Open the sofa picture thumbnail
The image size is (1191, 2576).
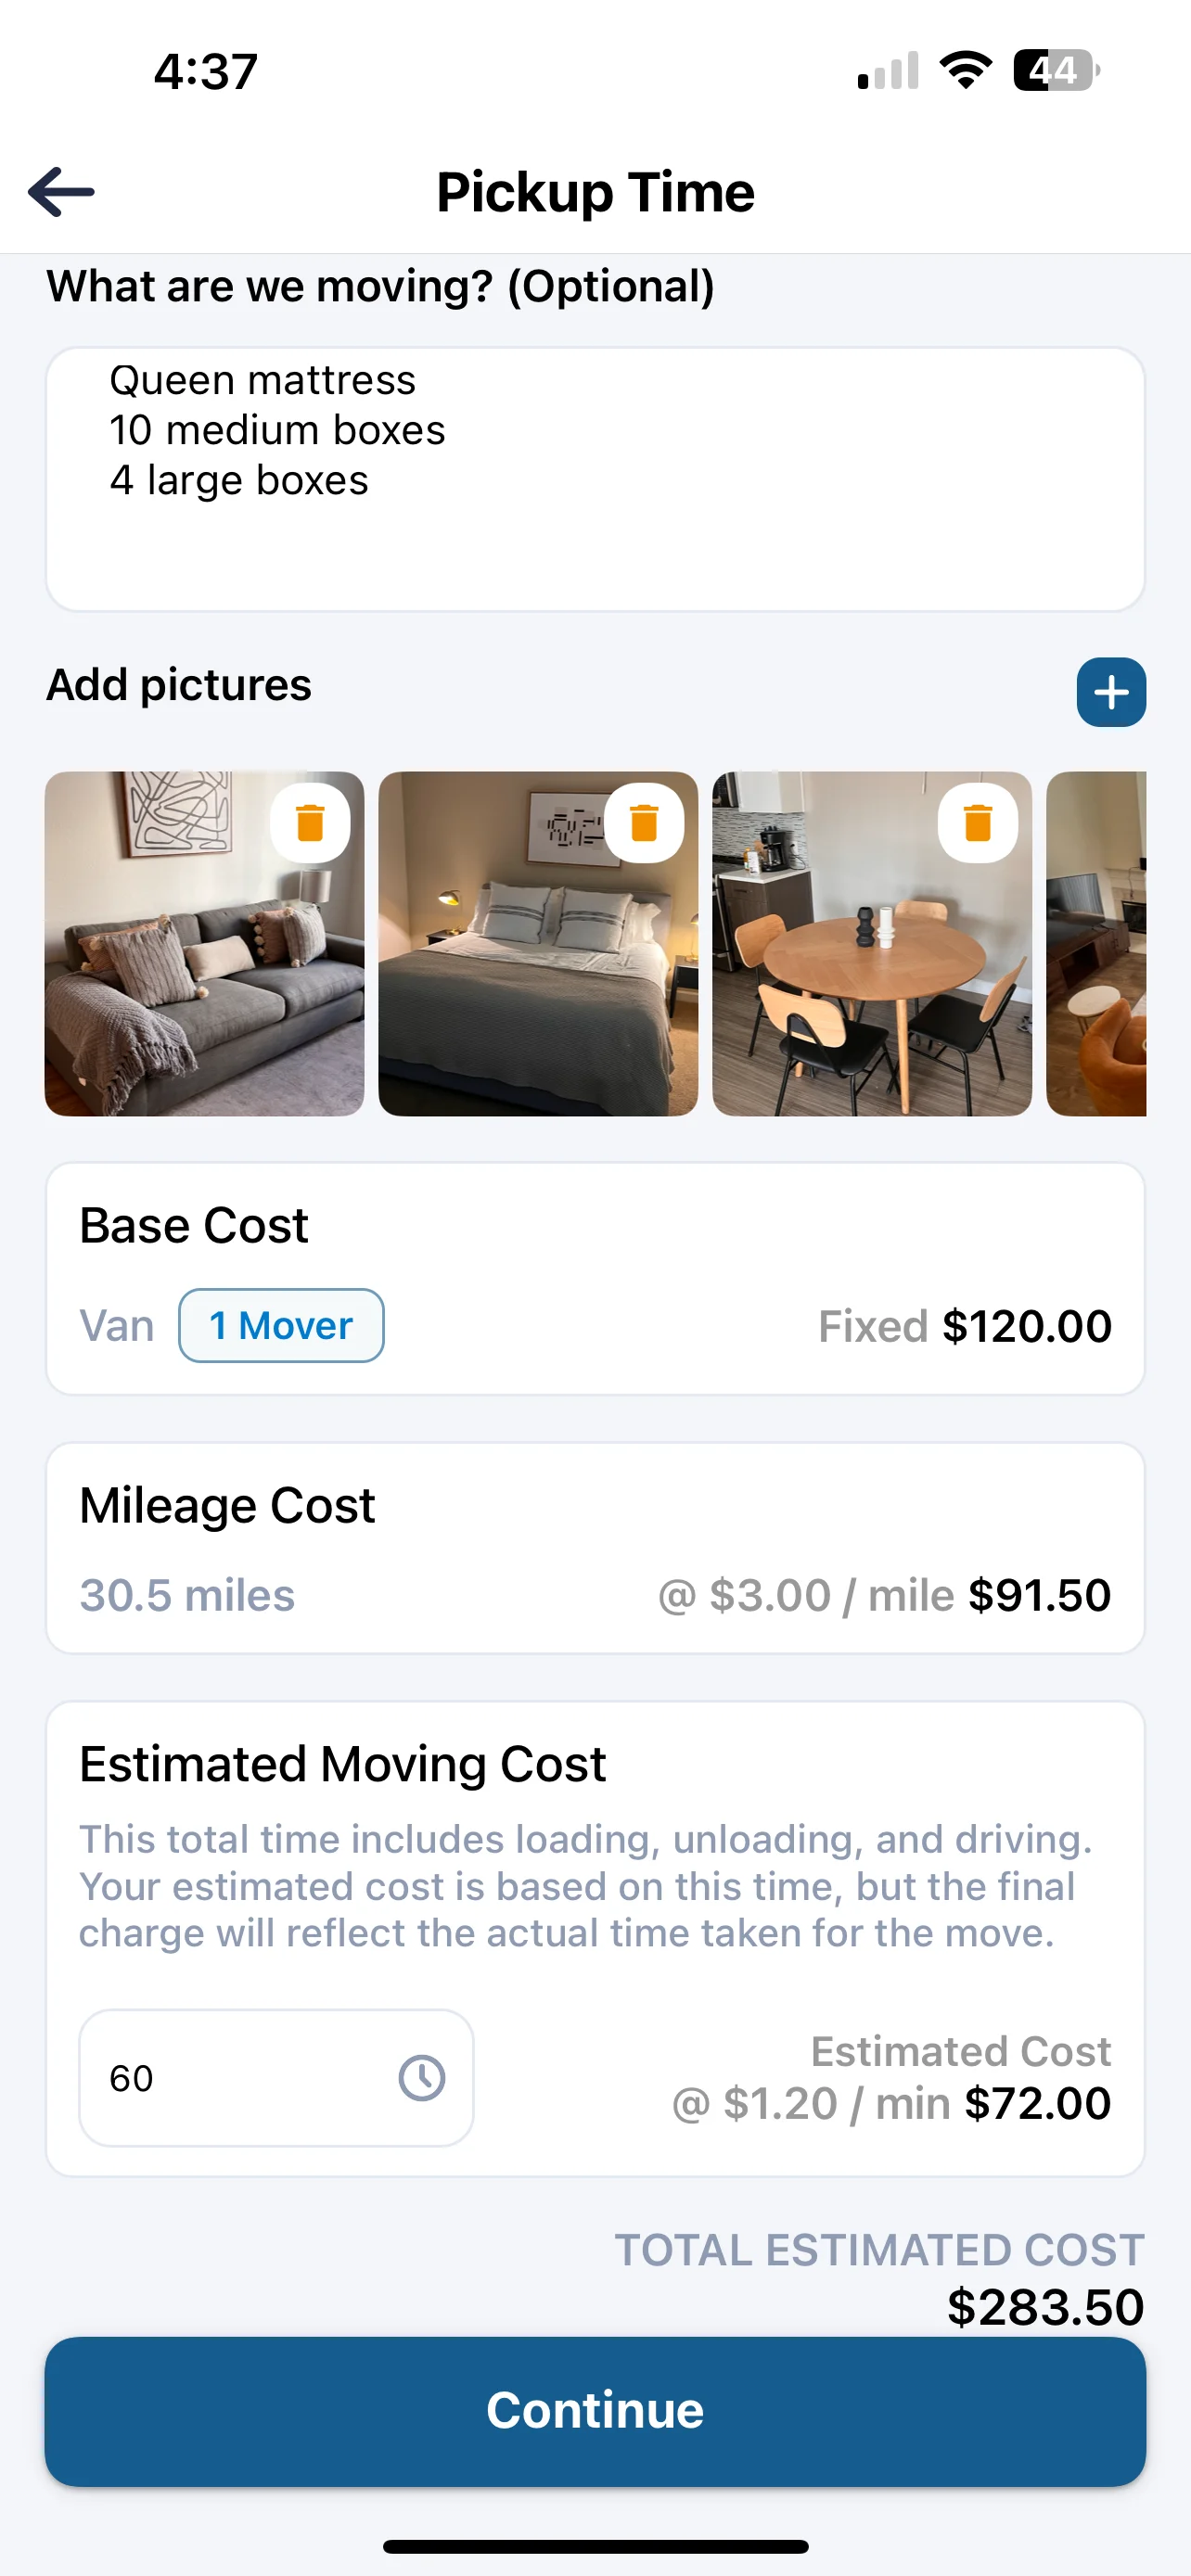(x=204, y=943)
